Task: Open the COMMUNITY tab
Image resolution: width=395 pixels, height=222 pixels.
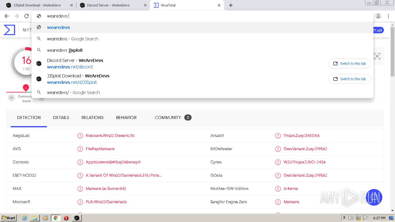Action: (173, 117)
